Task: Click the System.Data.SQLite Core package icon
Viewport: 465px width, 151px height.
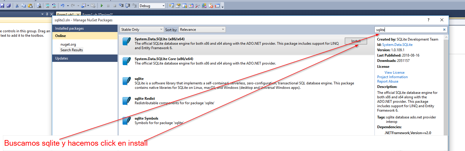Action: pyautogui.click(x=127, y=61)
